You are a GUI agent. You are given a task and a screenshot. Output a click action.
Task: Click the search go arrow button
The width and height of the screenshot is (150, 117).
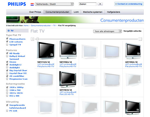[100, 4]
